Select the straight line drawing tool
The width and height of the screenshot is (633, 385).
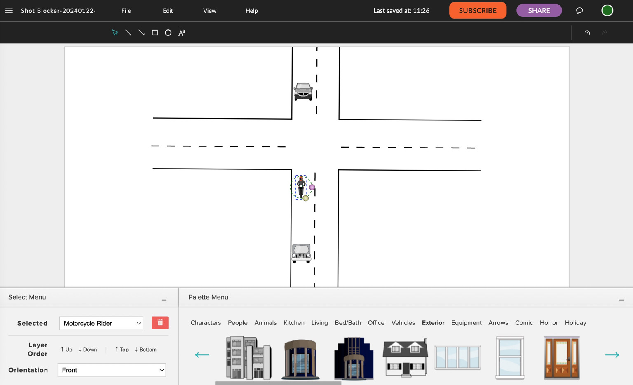[x=128, y=33]
